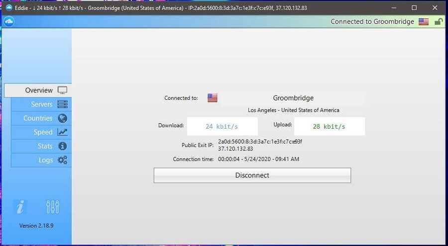Go to the Speed tab
Viewport: 448px width, 246px height.
coord(41,132)
